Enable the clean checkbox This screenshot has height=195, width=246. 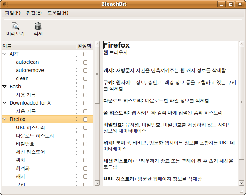pyautogui.click(x=85, y=79)
